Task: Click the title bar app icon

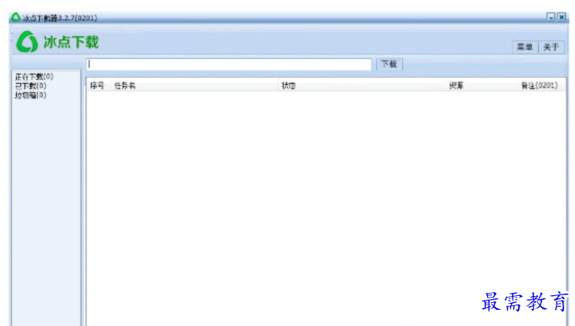Action: click(x=15, y=17)
